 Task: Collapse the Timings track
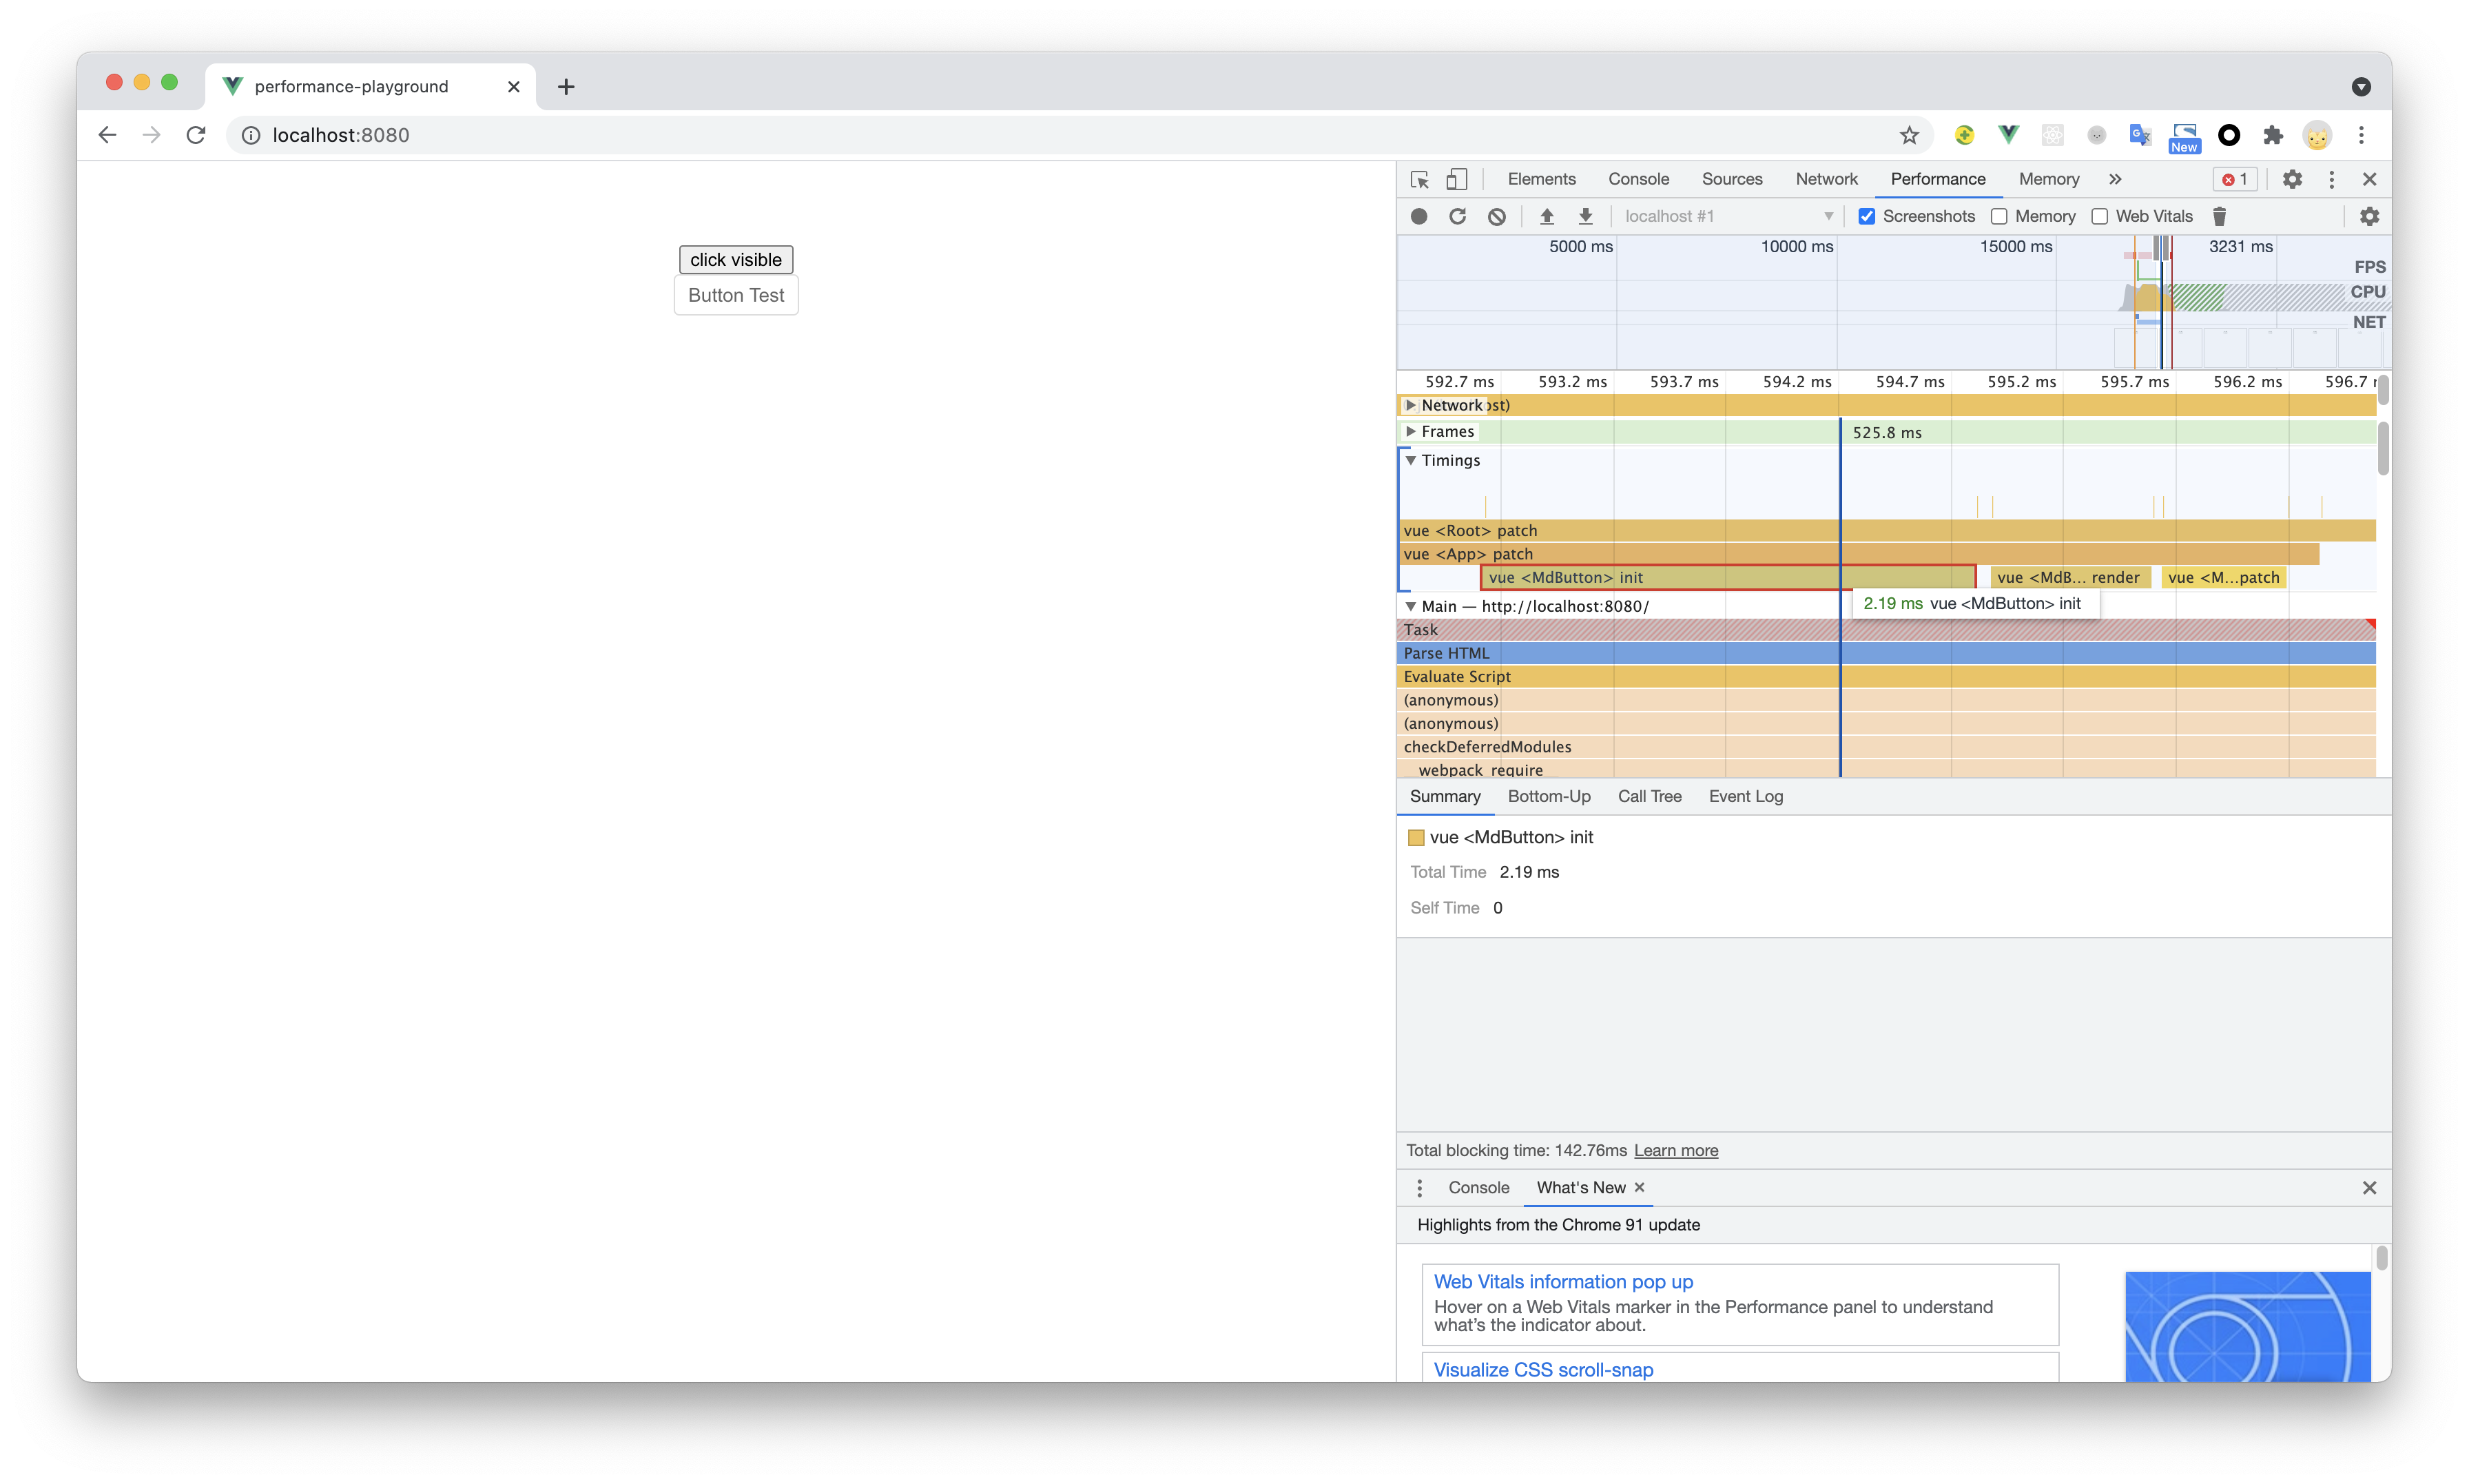1410,460
